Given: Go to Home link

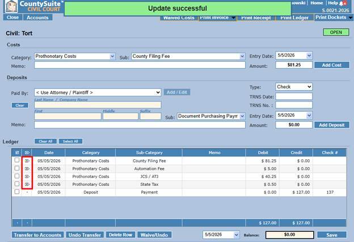Looking at the screenshot, I should pyautogui.click(x=317, y=3).
